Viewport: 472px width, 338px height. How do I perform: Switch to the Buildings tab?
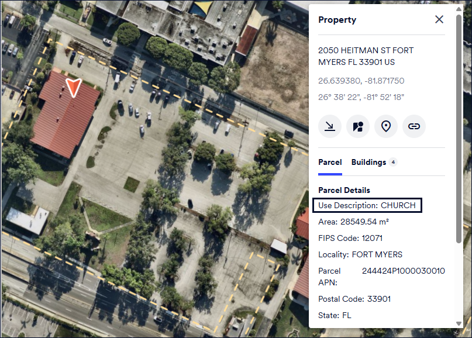click(x=368, y=162)
